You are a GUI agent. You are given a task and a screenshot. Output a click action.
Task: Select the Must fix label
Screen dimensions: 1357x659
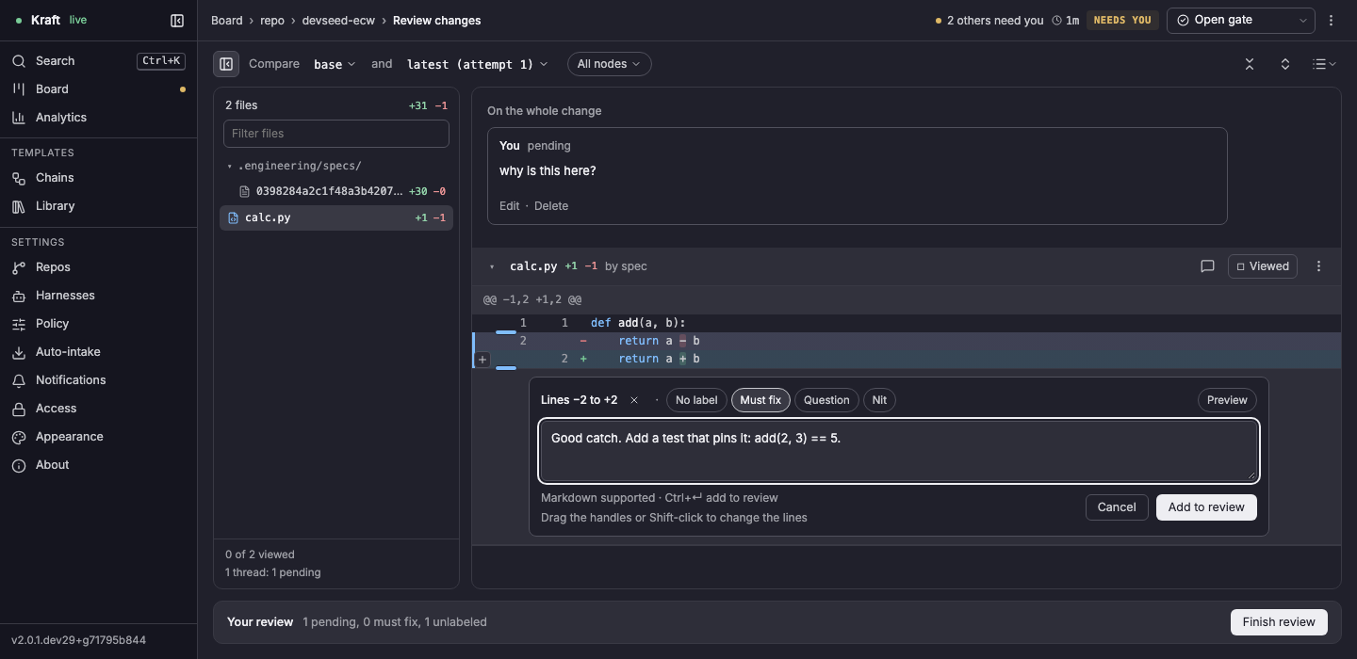click(x=760, y=400)
